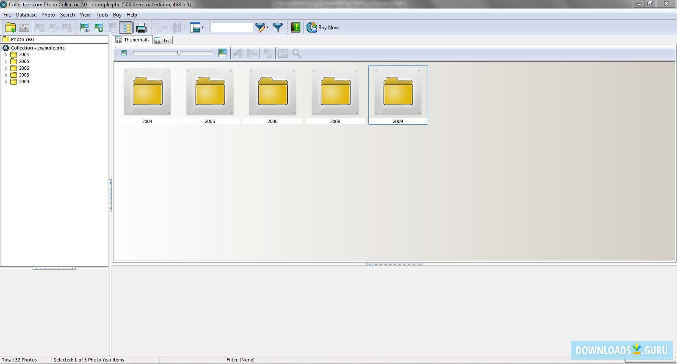This screenshot has width=677, height=364.
Task: Select the 2005 folder thumbnail
Action: [210, 95]
